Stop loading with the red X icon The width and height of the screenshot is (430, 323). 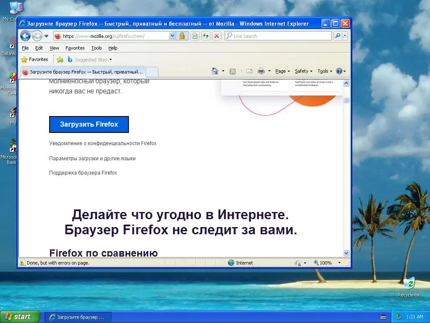point(217,36)
